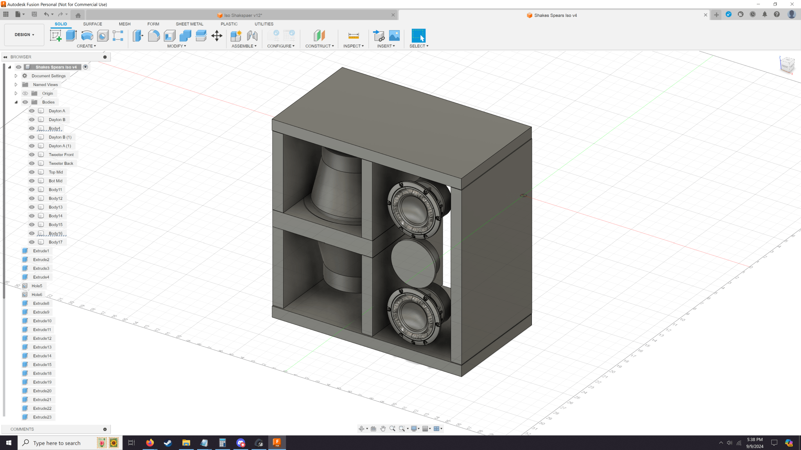This screenshot has width=801, height=450.
Task: Click the Insert Canvas image icon
Action: click(394, 36)
